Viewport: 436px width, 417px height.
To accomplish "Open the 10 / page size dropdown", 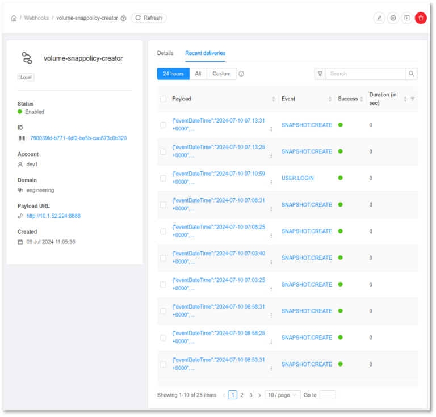I will tap(283, 395).
